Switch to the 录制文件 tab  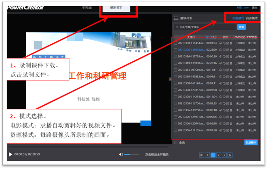[116, 8]
